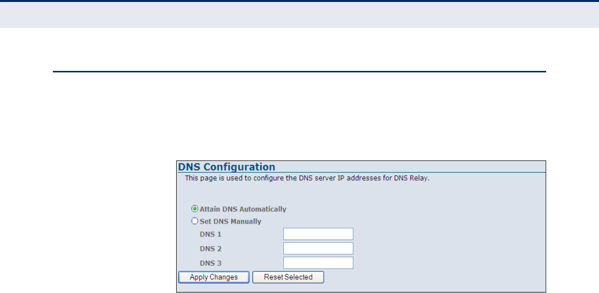Choose Set DNS Manually option

(195, 221)
